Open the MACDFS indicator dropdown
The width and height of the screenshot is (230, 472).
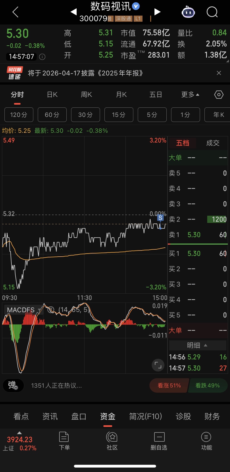click(x=24, y=310)
